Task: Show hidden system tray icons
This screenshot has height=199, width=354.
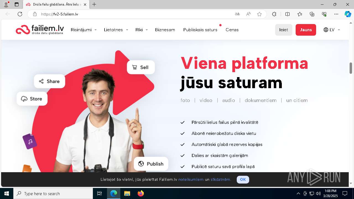Action: point(298,193)
